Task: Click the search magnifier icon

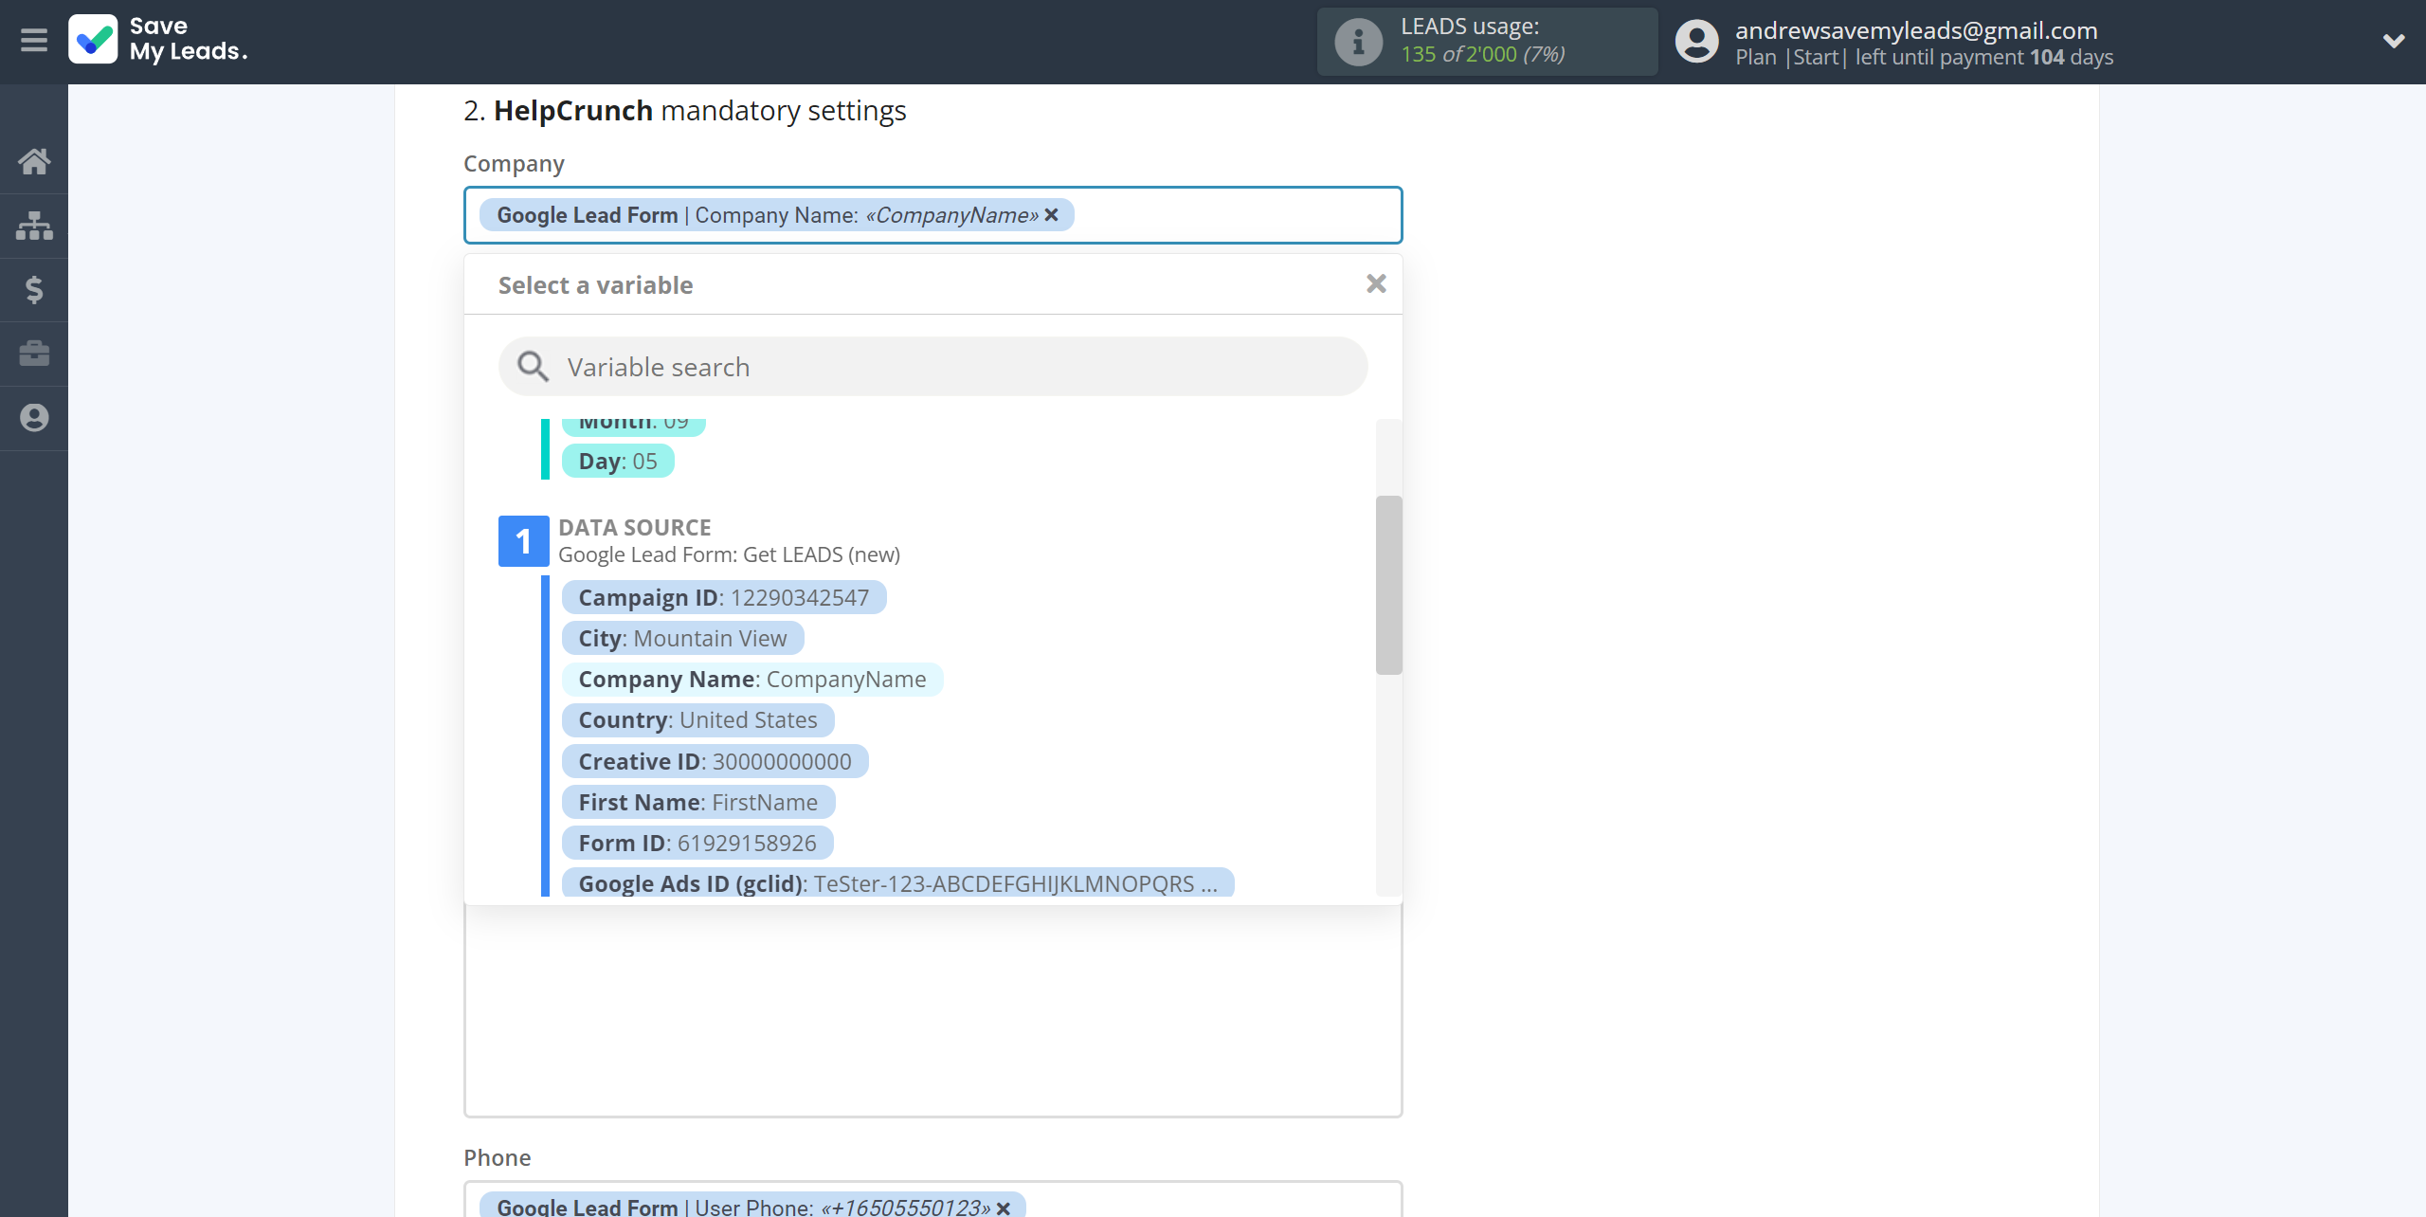Action: [533, 367]
